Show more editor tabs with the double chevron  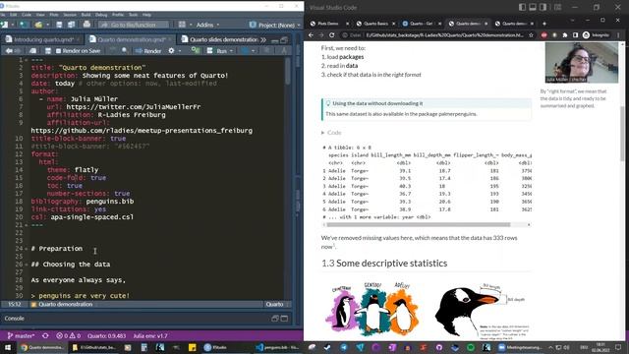pyautogui.click(x=263, y=39)
